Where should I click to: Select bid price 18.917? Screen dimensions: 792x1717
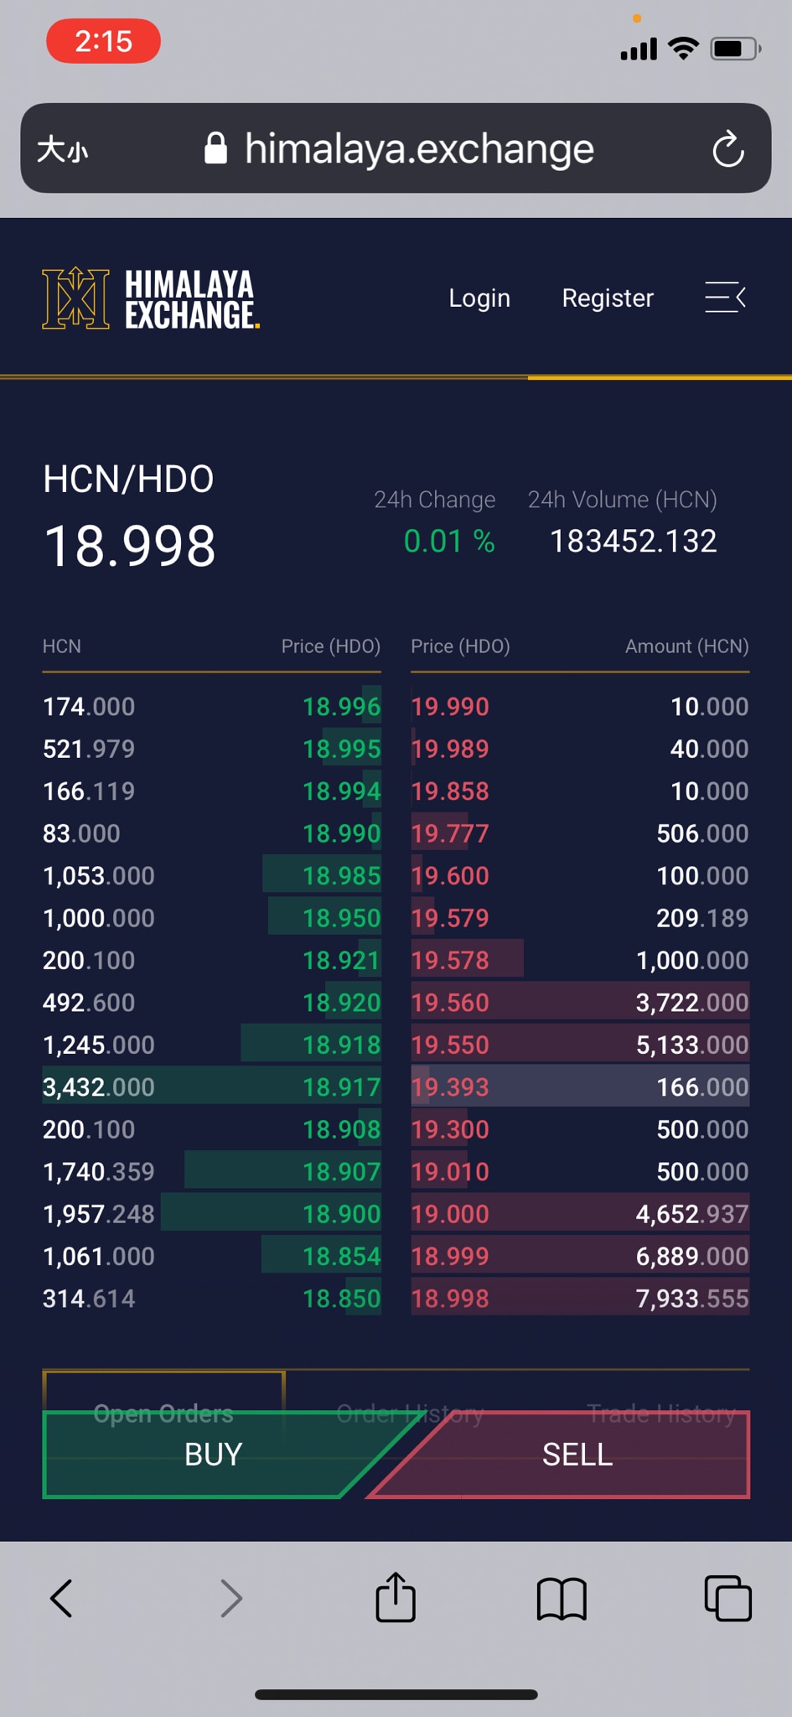(x=341, y=1087)
